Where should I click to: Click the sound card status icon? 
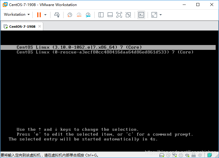pyautogui.click(x=187, y=155)
